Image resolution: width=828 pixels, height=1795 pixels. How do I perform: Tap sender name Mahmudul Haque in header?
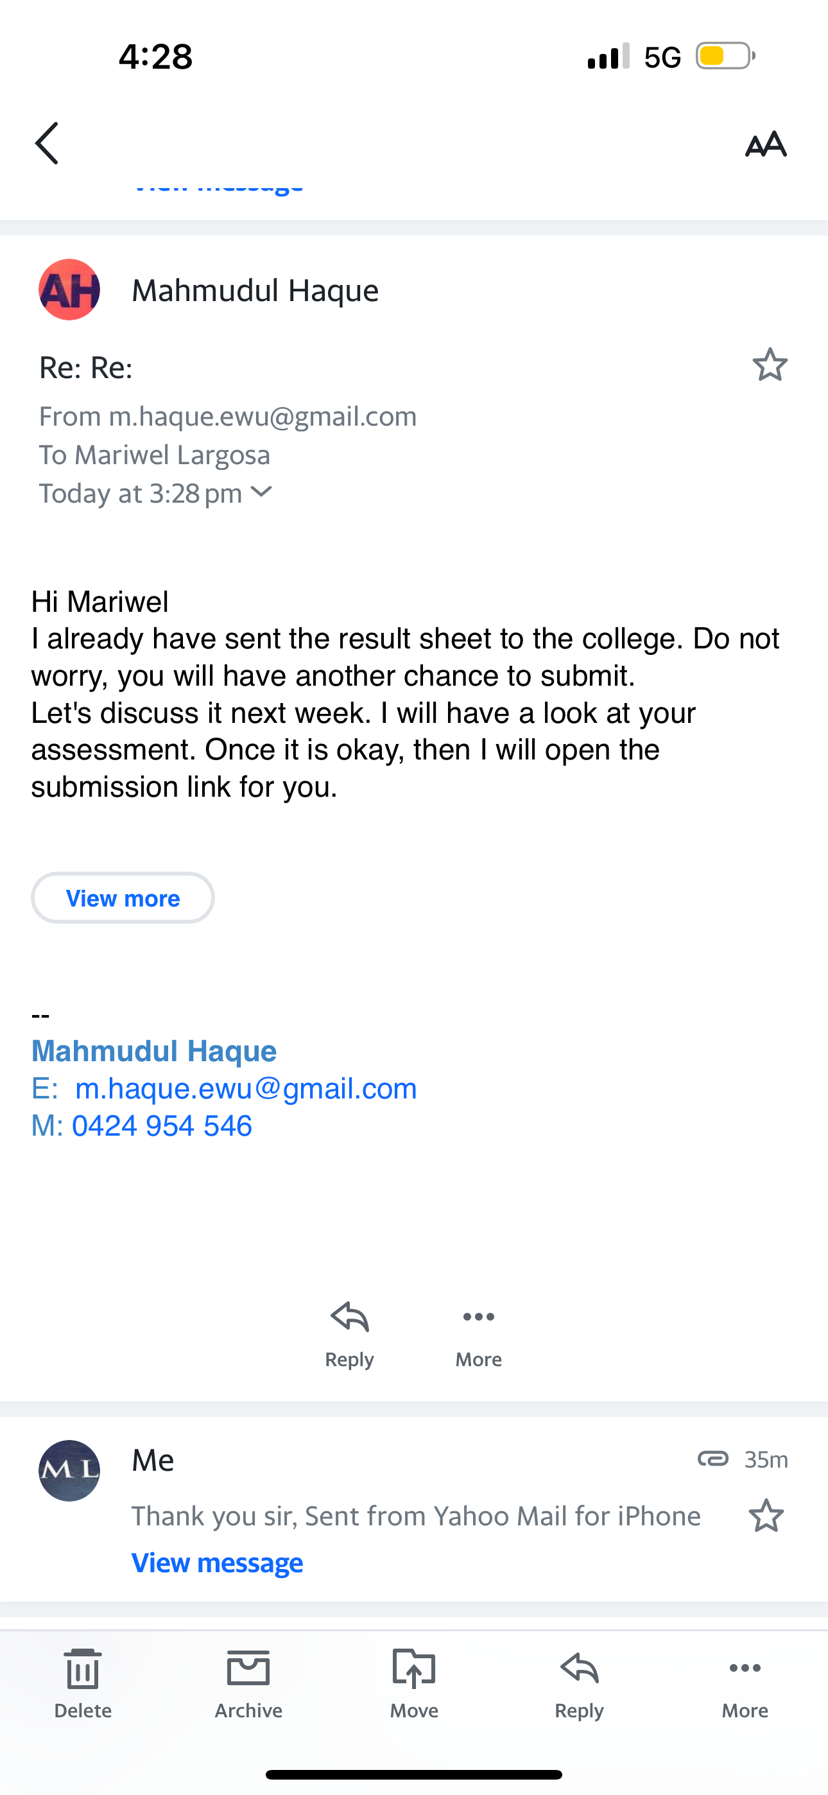(255, 290)
